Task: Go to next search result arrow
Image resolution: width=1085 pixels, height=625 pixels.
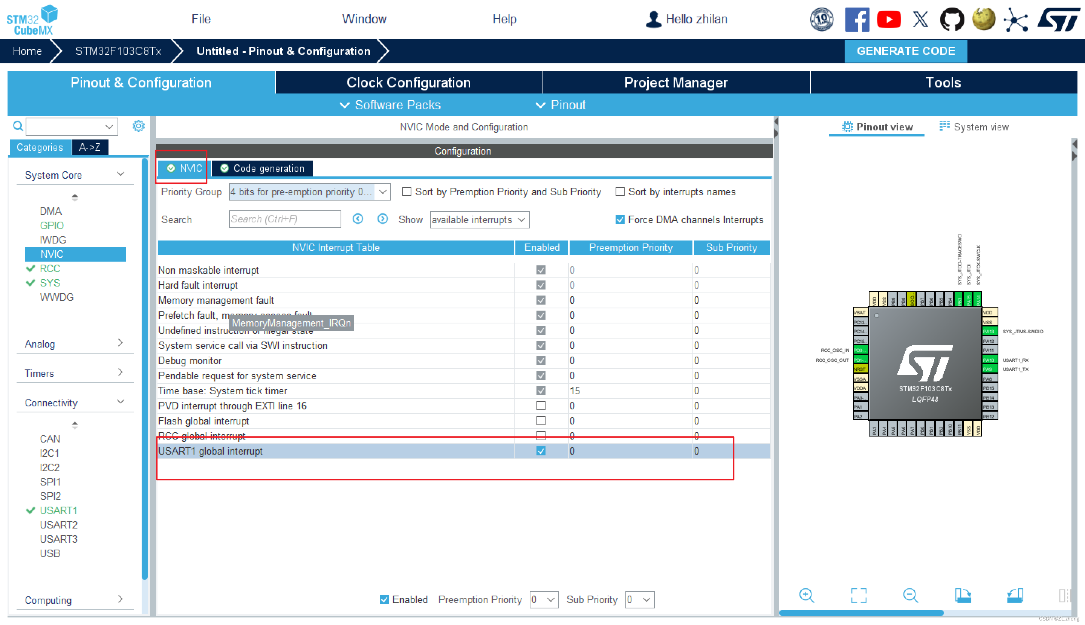Action: (383, 219)
